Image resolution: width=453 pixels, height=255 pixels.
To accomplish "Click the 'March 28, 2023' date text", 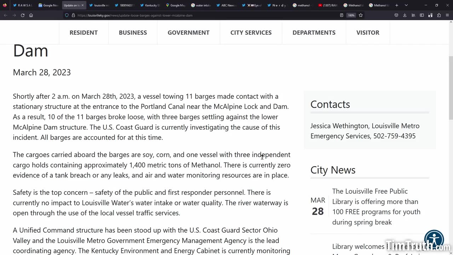I will (42, 72).
